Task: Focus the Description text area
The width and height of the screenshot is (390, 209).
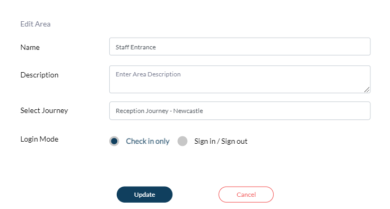Action: pos(240,79)
